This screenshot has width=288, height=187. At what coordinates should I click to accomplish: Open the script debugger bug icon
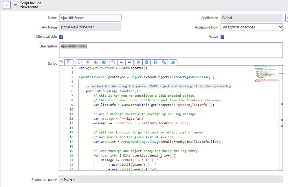173,62
